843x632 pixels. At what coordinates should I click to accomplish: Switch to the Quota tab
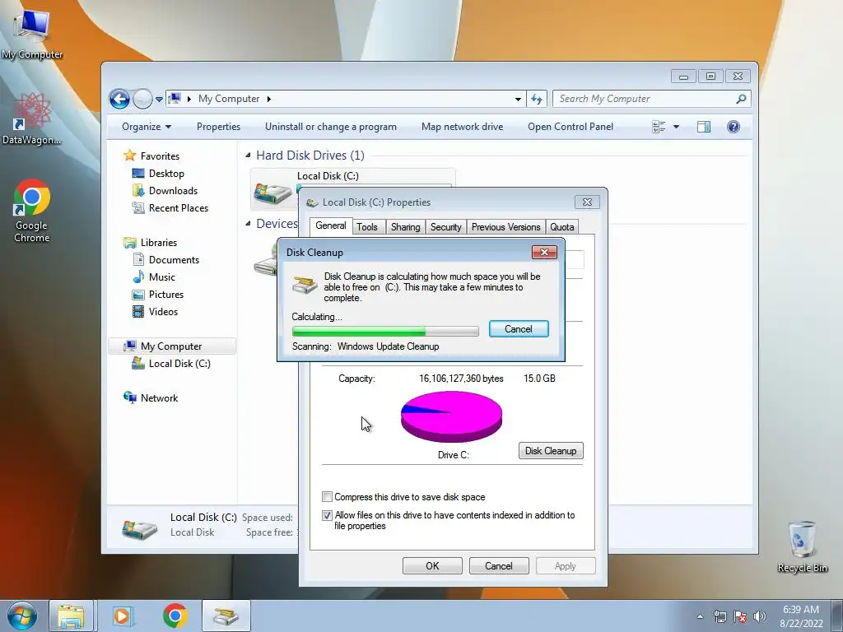click(561, 227)
